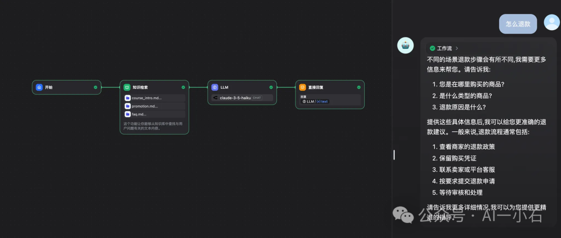Click connector between LLM and 直接回复
Image resolution: width=561 pixels, height=238 pixels.
pos(286,87)
